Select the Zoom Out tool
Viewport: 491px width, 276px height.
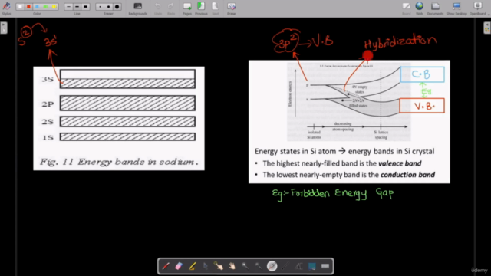coord(259,266)
